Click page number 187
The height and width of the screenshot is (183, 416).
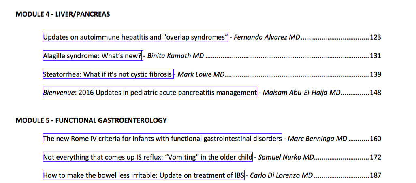pos(375,176)
